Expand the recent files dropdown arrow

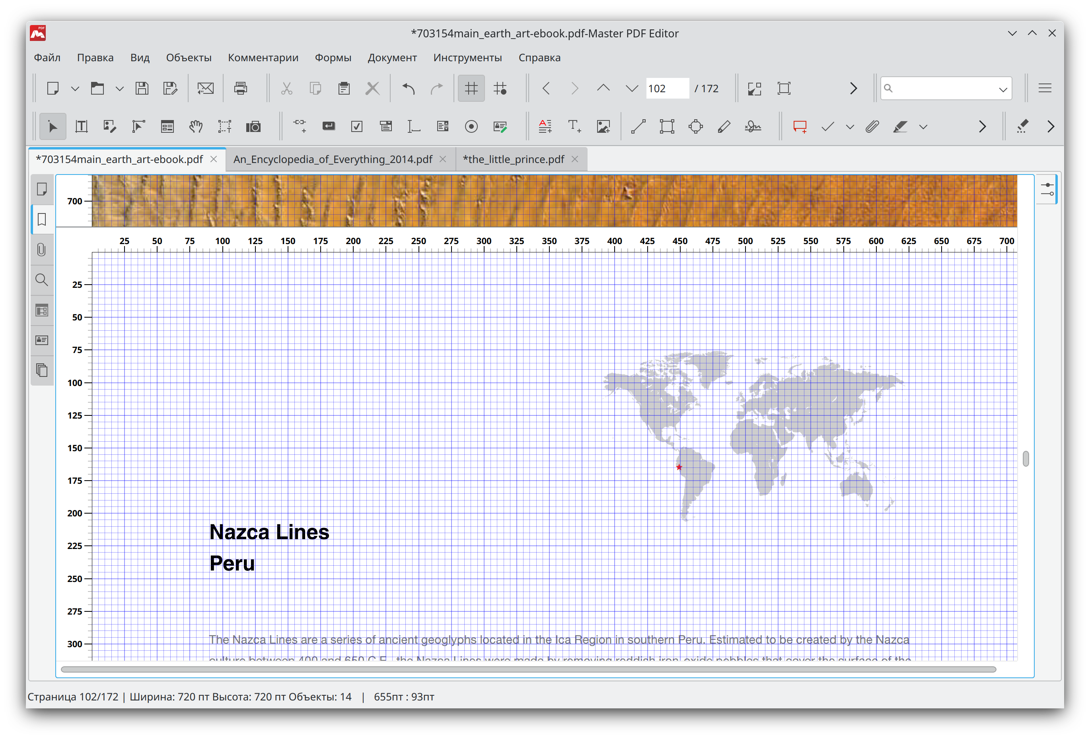[120, 89]
